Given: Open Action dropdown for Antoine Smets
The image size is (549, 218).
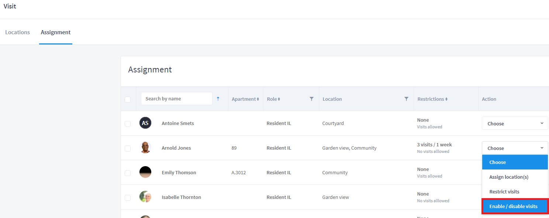Looking at the screenshot, I should [x=515, y=124].
